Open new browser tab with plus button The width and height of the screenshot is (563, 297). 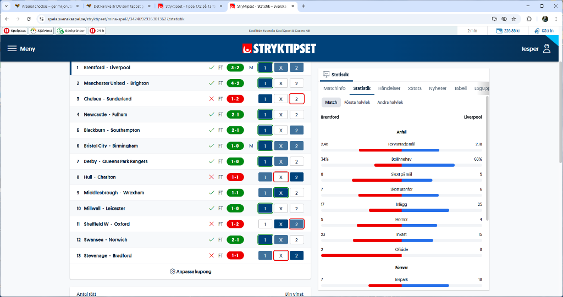click(x=303, y=6)
